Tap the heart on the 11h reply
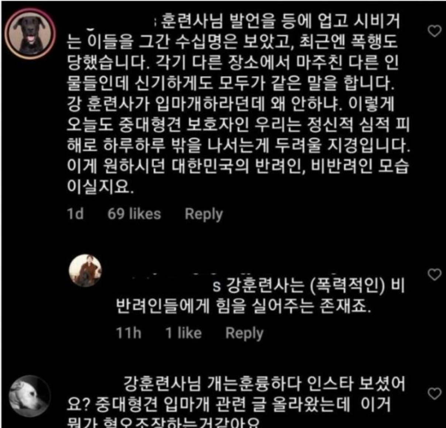The width and height of the screenshot is (446, 428). [434, 274]
